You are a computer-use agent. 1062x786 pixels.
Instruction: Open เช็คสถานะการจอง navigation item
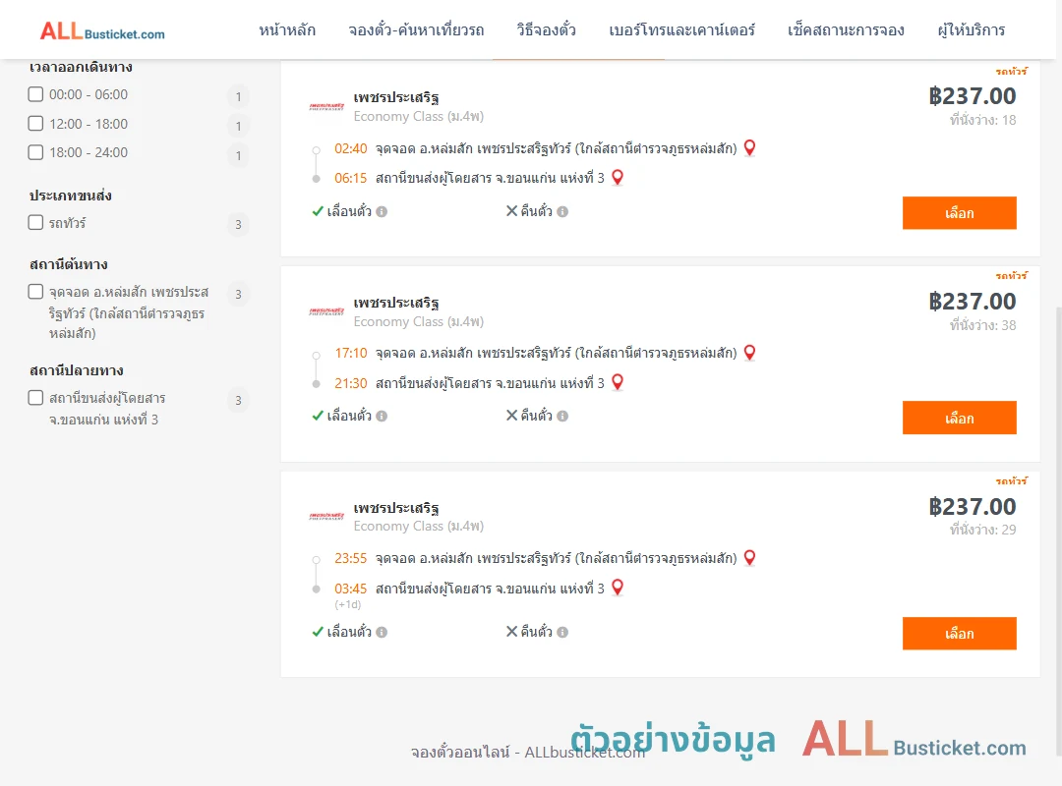point(846,30)
